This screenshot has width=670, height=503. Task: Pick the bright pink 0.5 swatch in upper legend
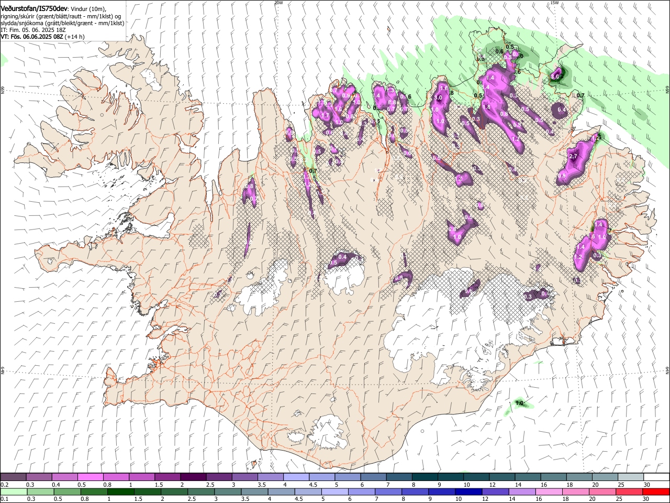(x=90, y=477)
